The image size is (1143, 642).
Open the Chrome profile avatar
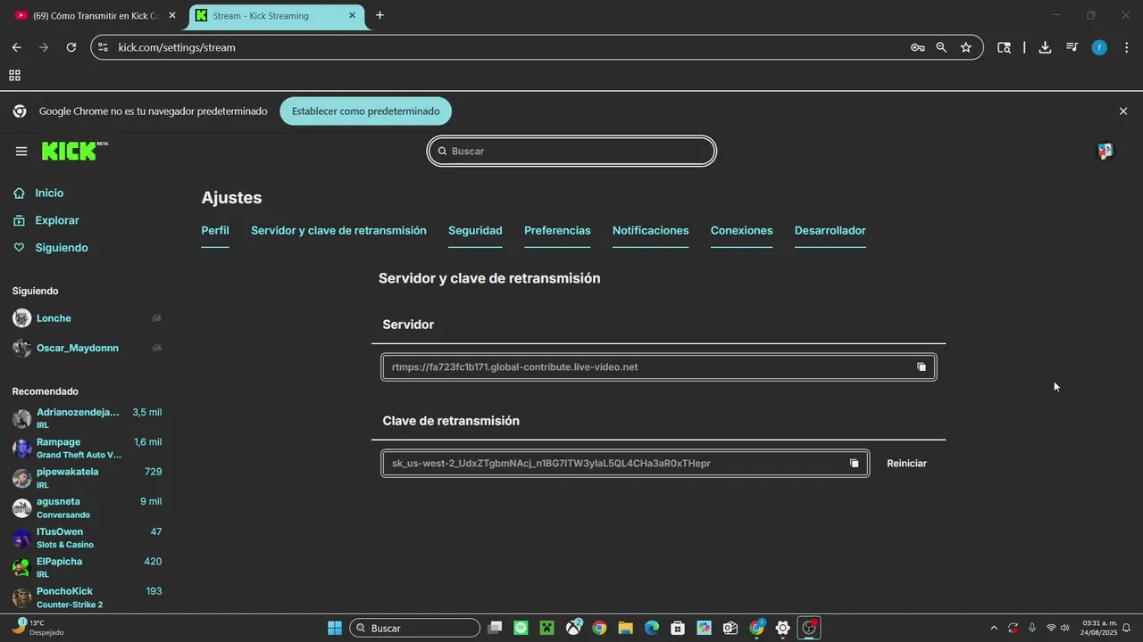(1099, 47)
